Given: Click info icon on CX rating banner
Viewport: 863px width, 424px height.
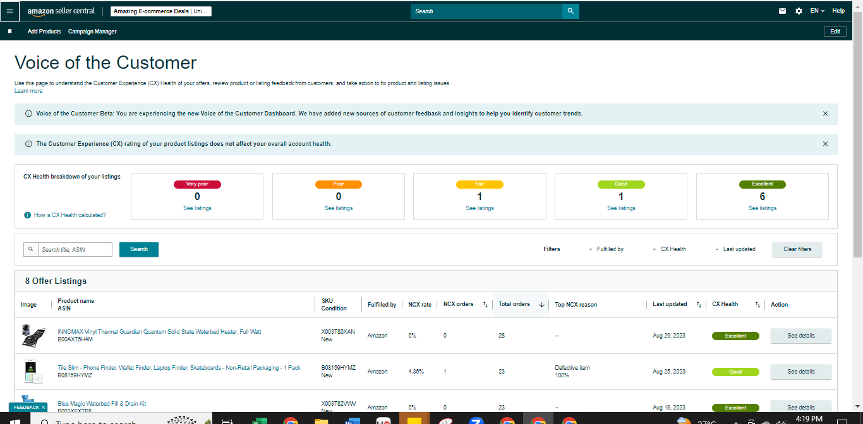Looking at the screenshot, I should pyautogui.click(x=28, y=144).
